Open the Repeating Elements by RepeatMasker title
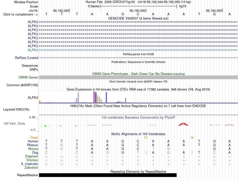The width and height of the screenshot is (238, 181). point(138,171)
